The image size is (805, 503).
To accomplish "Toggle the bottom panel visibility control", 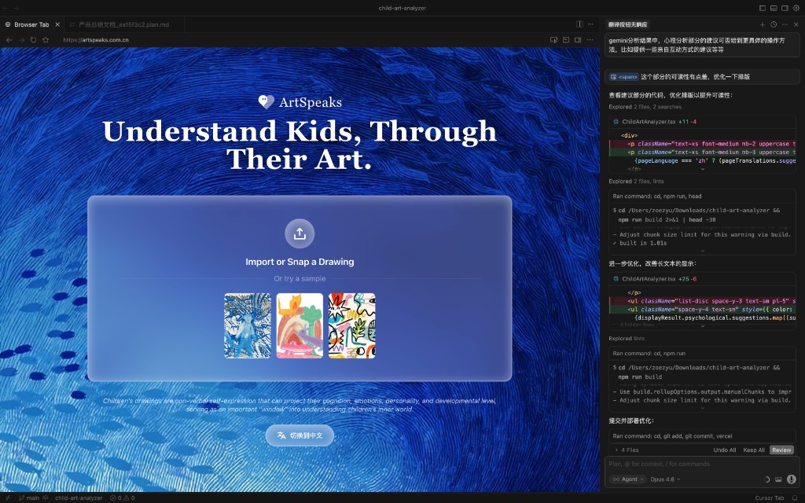I will [774, 8].
